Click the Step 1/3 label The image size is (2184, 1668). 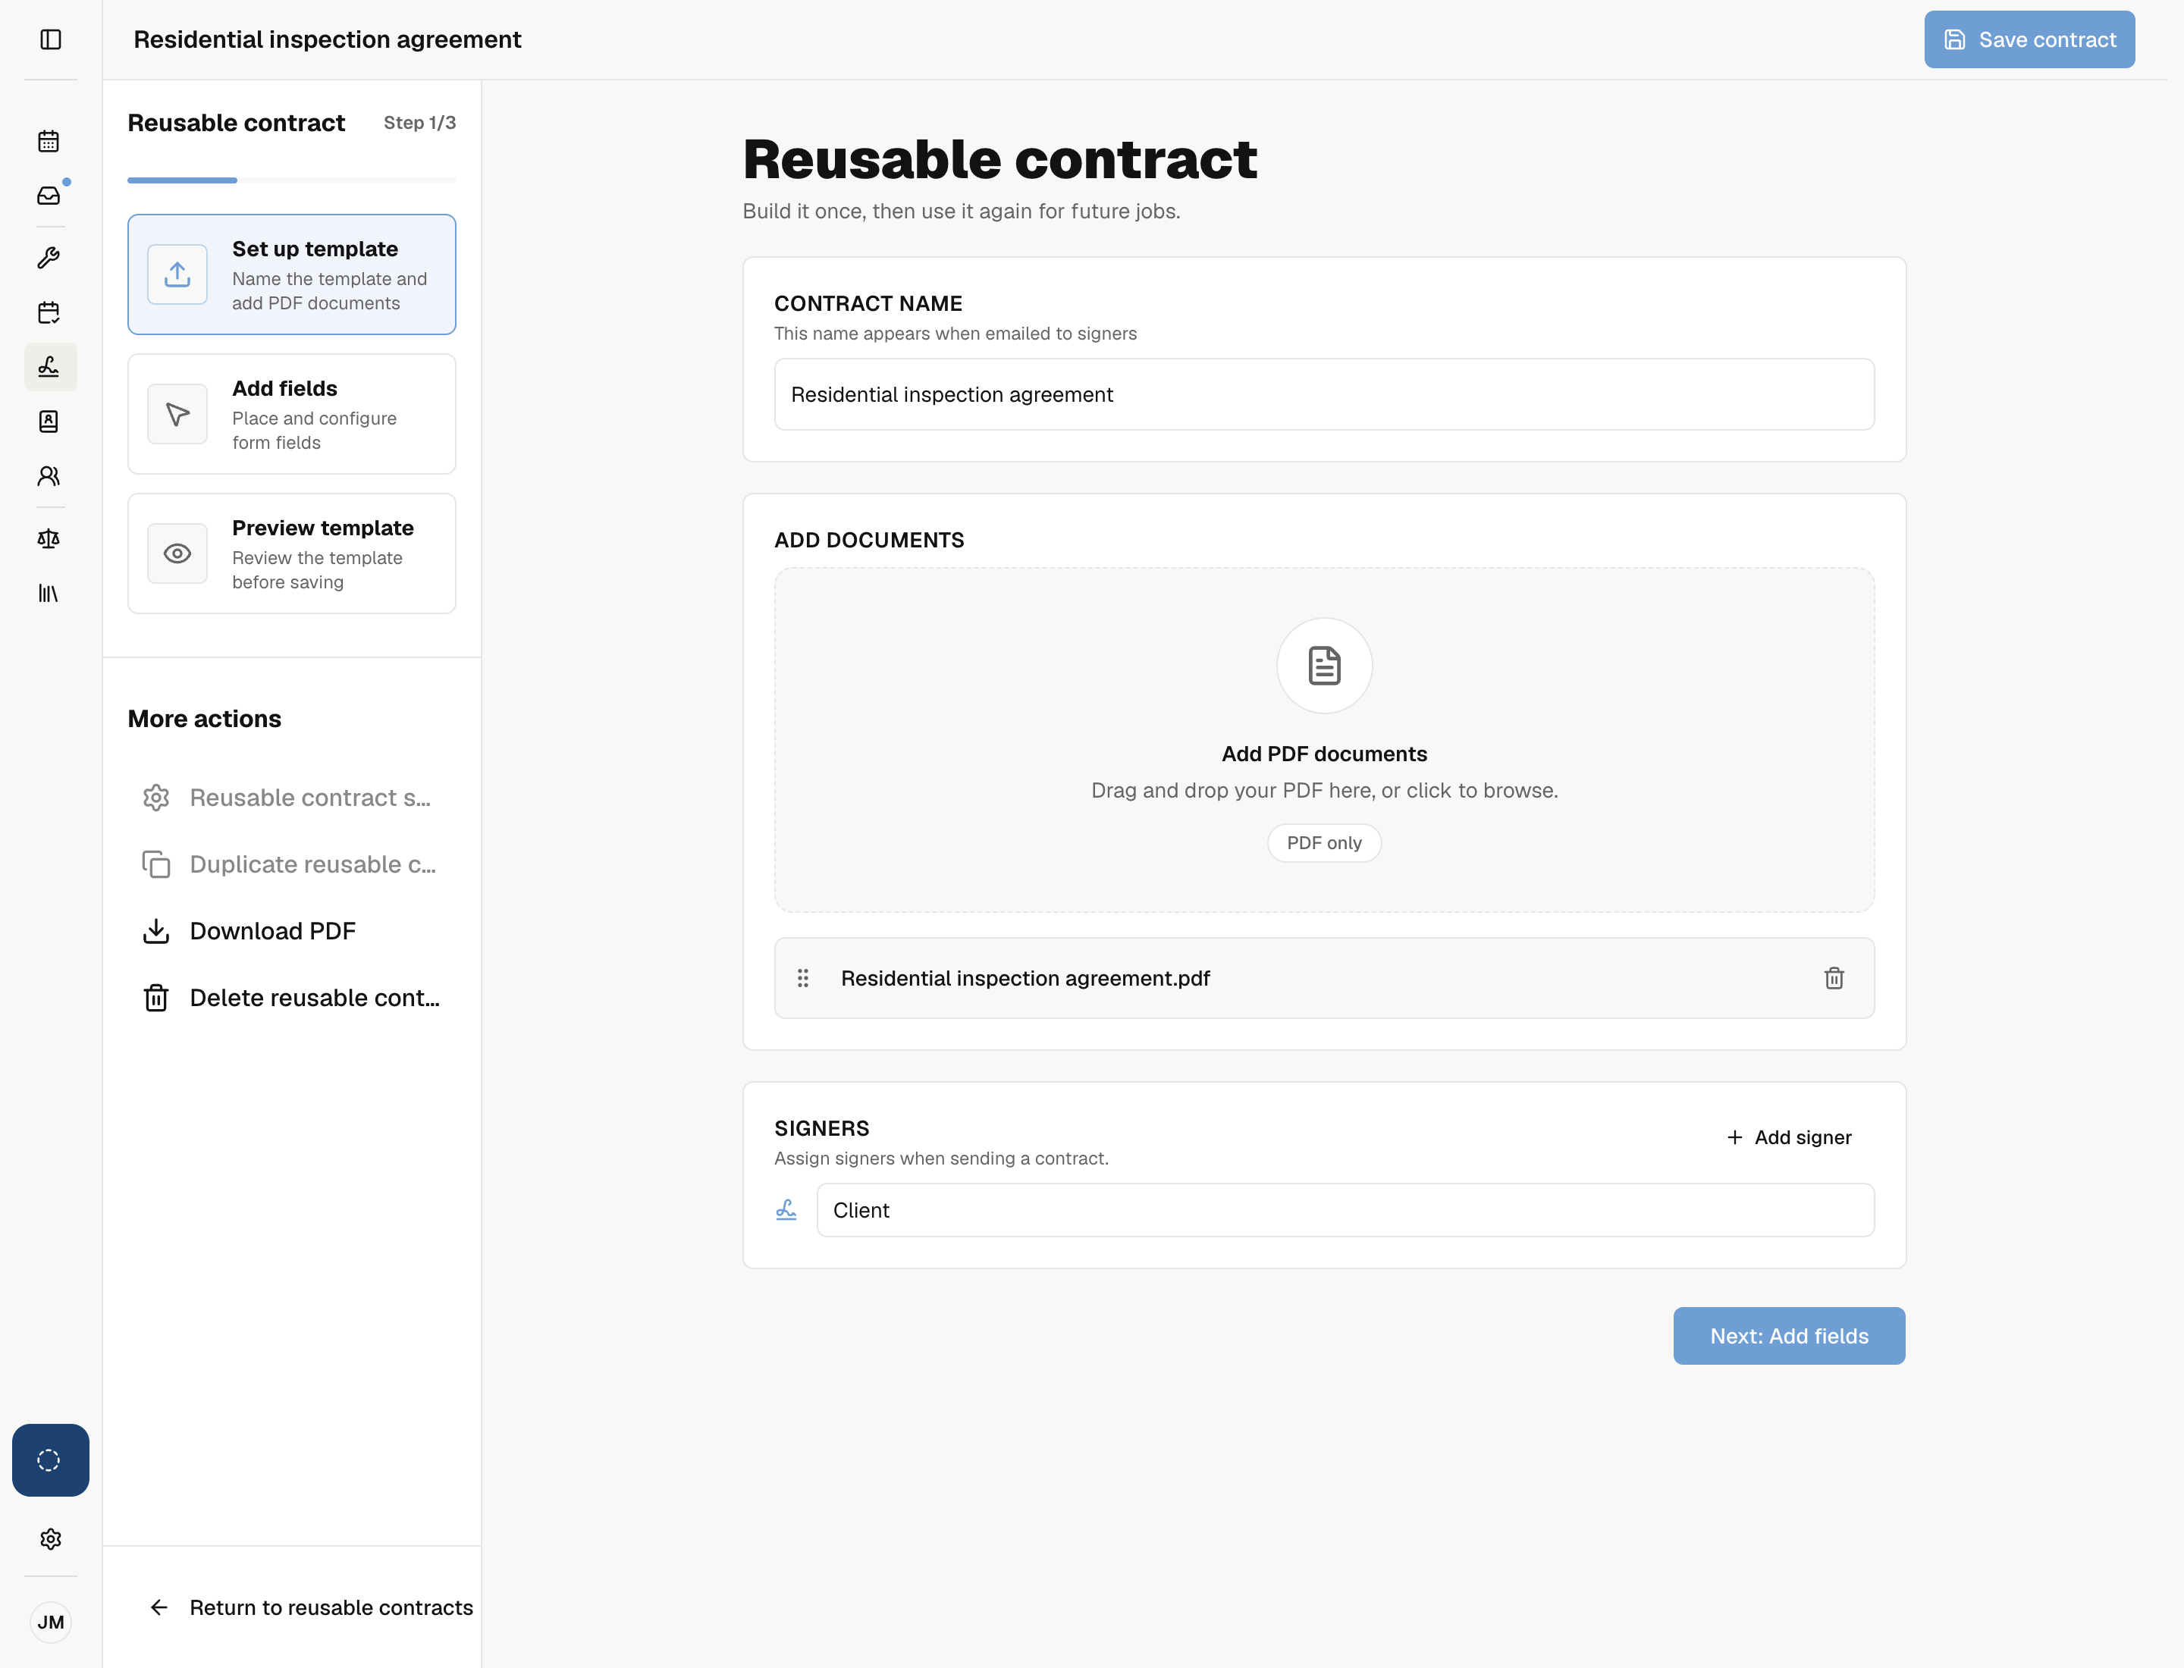[x=420, y=123]
